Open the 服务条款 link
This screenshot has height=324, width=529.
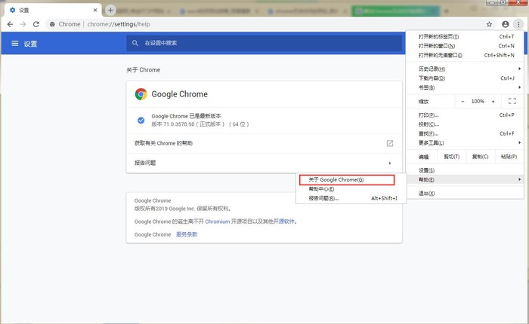187,234
